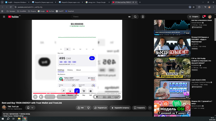Switch to the ImgBB tab
This screenshot has width=216, height=121.
pos(17,2)
